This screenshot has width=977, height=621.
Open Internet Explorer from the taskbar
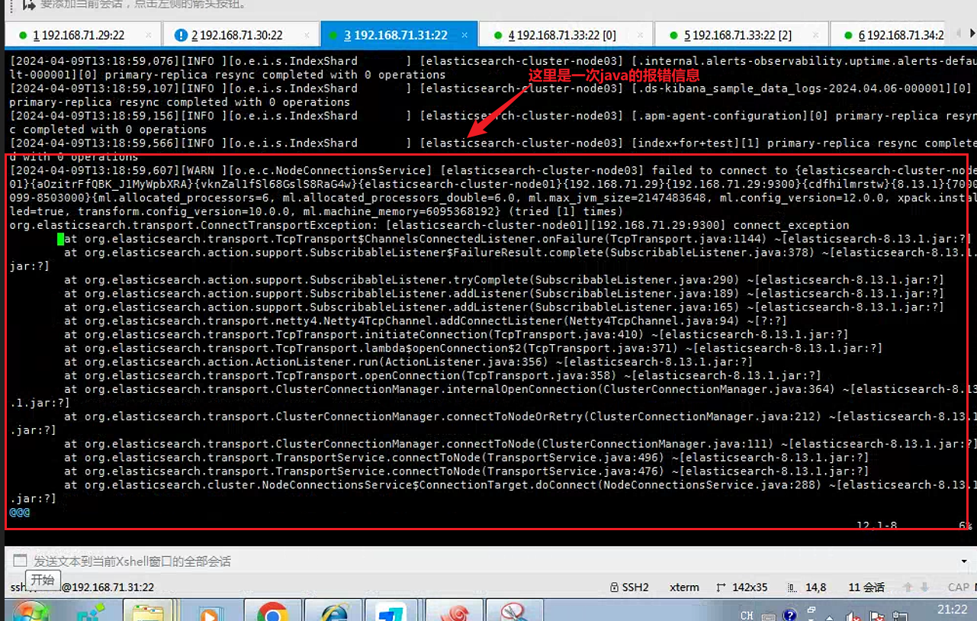333,610
